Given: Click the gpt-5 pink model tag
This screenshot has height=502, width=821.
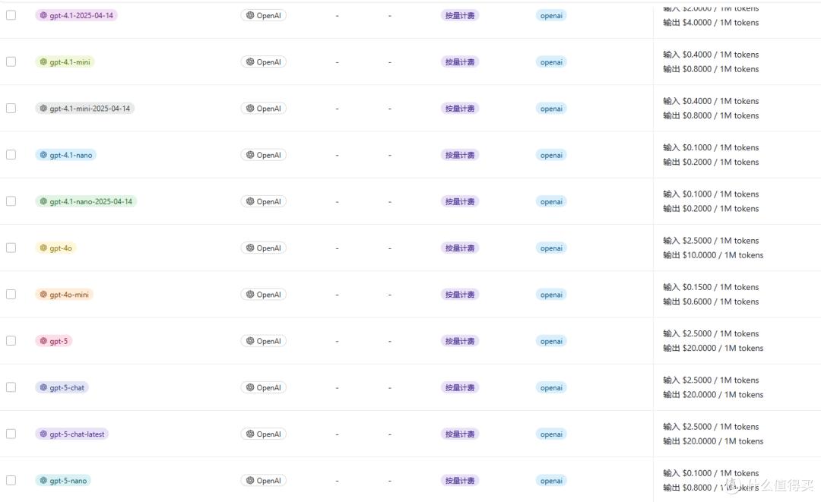Looking at the screenshot, I should tap(53, 341).
